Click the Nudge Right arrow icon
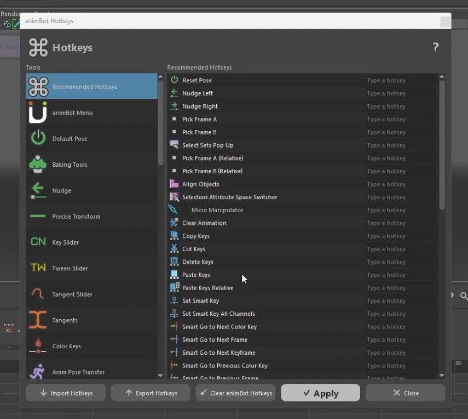Screen dimensions: 468x419 174,106
